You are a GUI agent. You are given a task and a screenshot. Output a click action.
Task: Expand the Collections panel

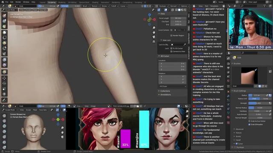[x=164, y=91]
